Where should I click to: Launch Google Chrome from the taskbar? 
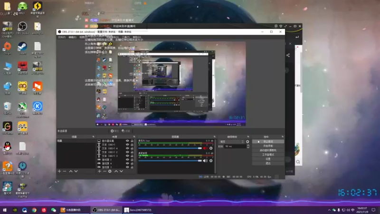(x=34, y=210)
